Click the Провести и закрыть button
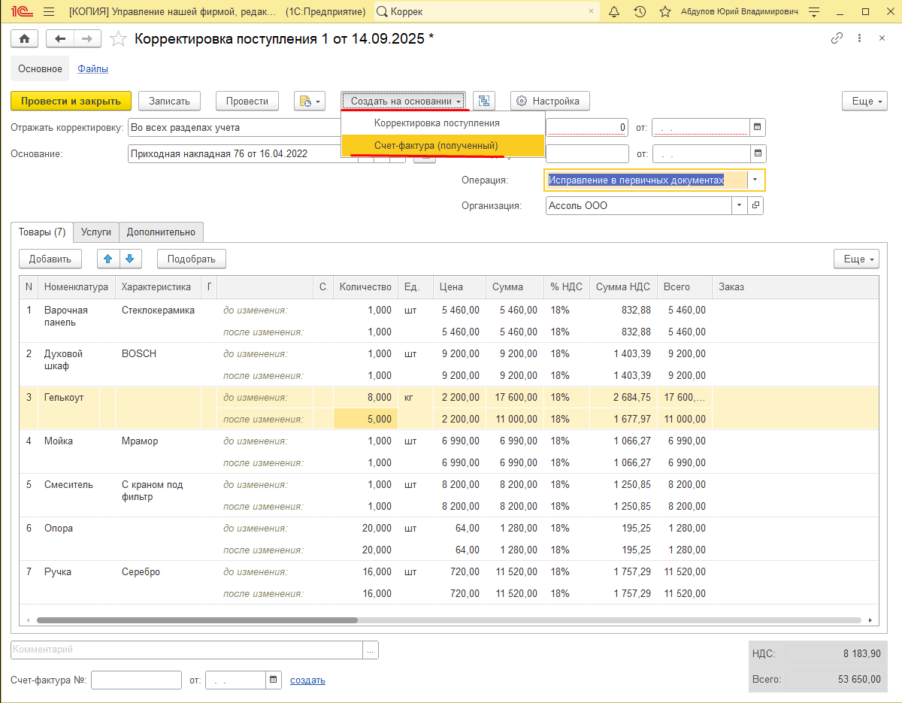Viewport: 902px width, 703px height. click(x=71, y=101)
